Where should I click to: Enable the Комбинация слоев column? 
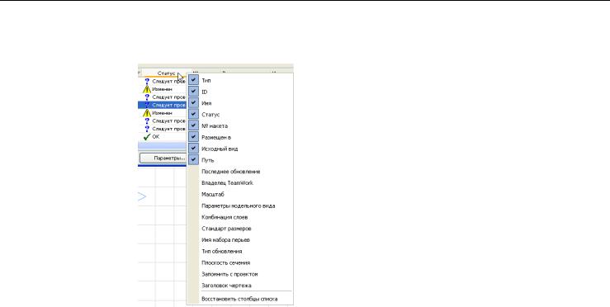pos(239,217)
